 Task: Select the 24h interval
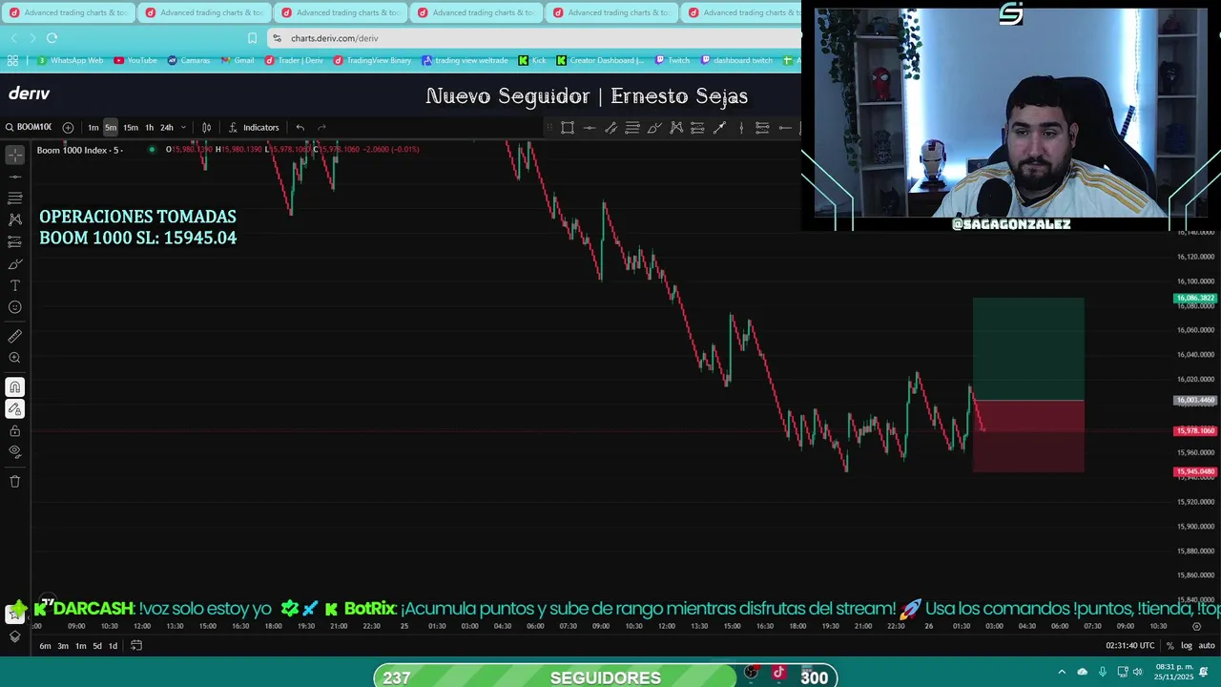tap(167, 128)
